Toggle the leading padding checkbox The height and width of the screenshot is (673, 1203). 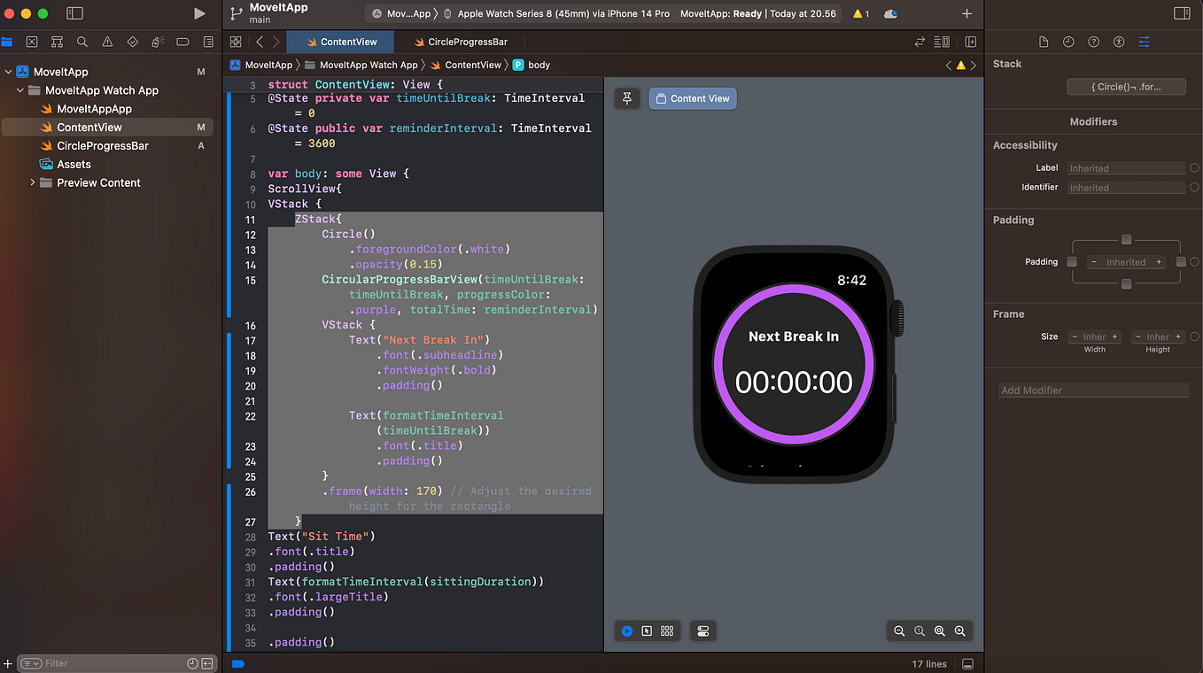1073,262
